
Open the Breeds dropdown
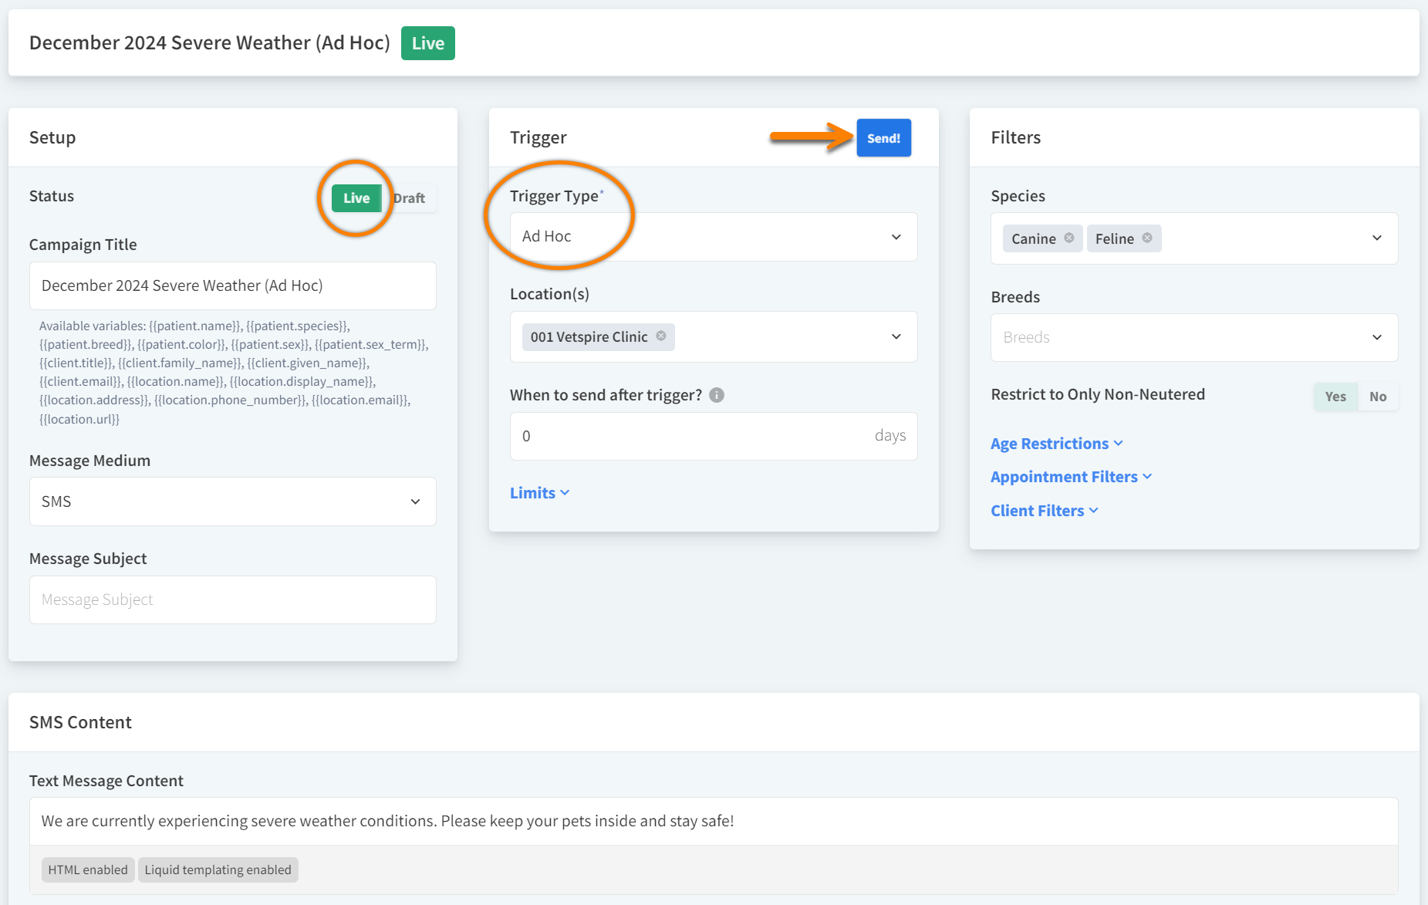pyautogui.click(x=1193, y=337)
